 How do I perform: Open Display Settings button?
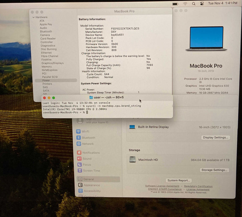(x=215, y=138)
